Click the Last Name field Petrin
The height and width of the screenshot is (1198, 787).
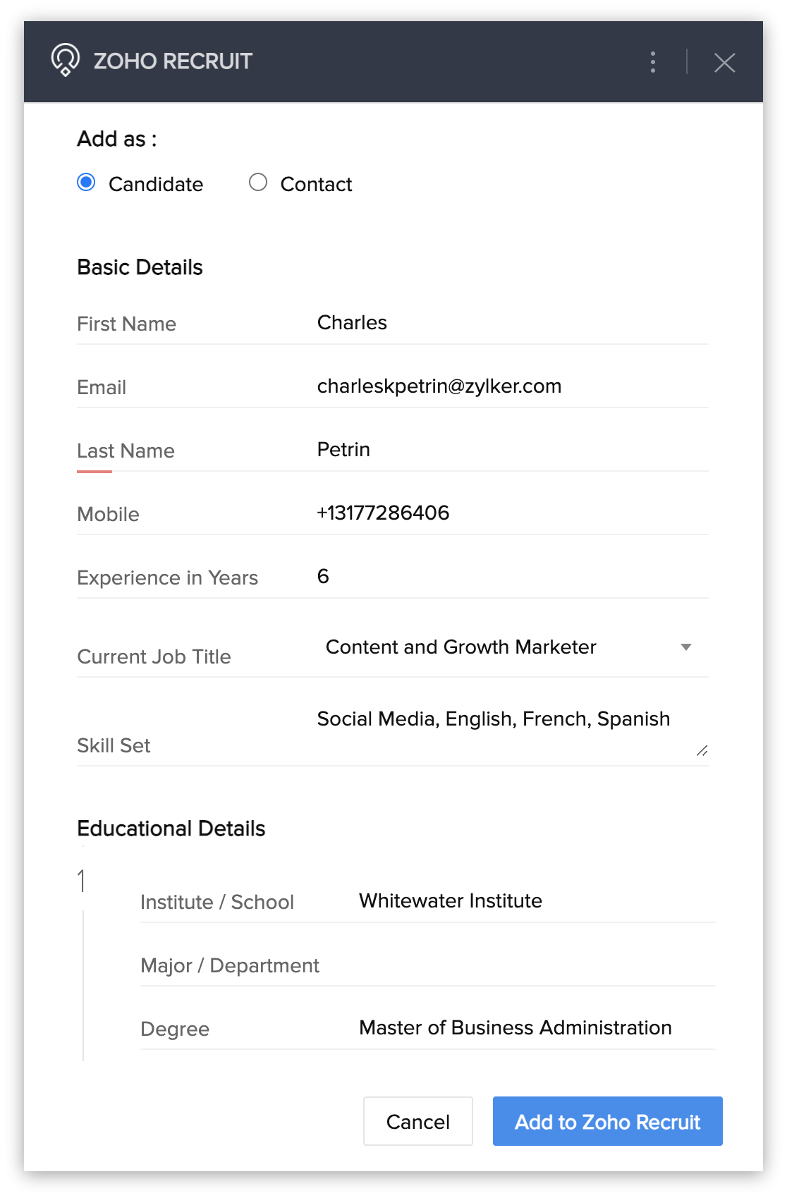pyautogui.click(x=511, y=450)
